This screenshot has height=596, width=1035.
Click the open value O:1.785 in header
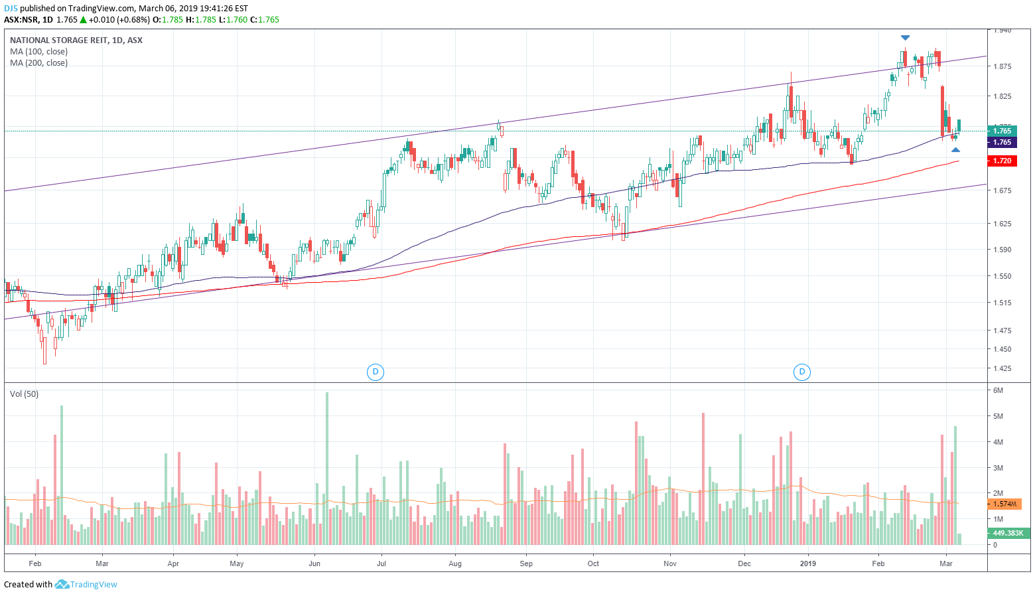point(168,20)
